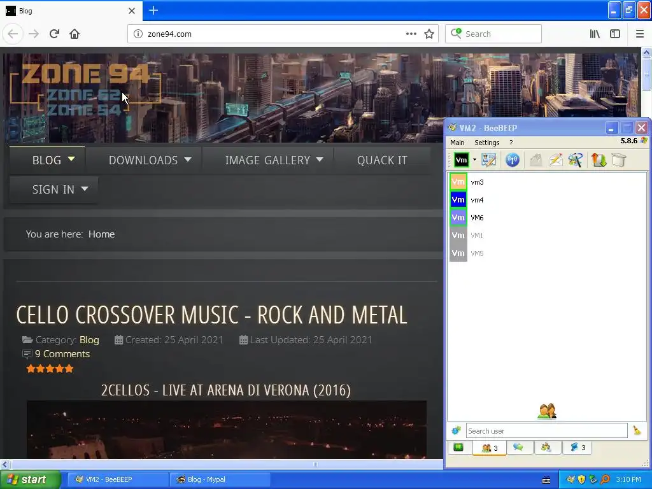Click the site information icon in address bar
Screen dimensions: 652x489
138,34
